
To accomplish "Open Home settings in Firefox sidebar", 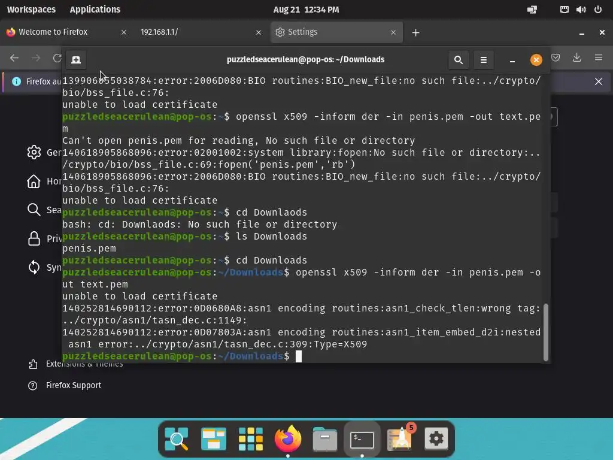I will coord(34,181).
